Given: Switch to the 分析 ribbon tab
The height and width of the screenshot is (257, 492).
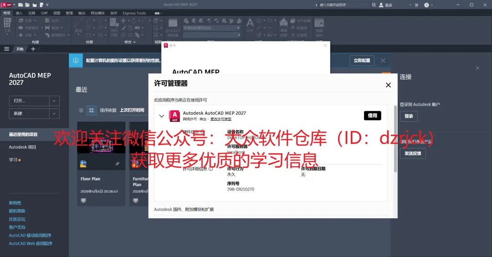Looking at the screenshot, I should coord(44,13).
